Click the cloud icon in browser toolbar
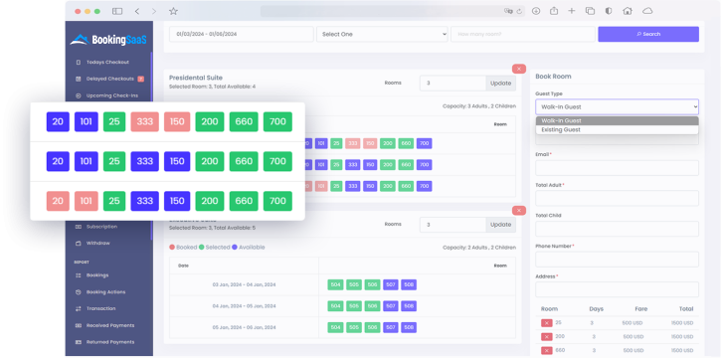 647,11
